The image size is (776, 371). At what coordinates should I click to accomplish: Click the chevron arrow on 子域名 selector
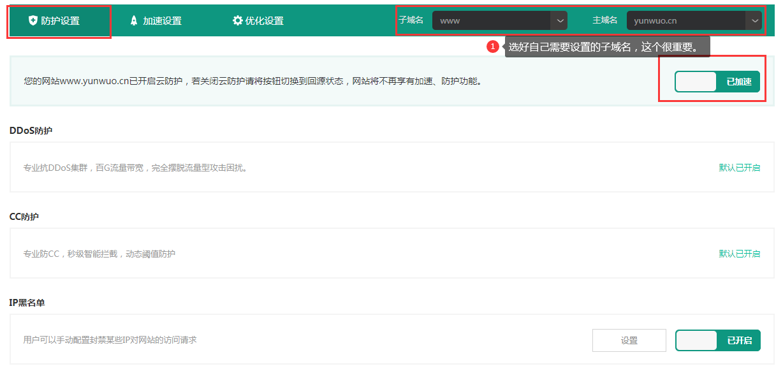pos(560,20)
